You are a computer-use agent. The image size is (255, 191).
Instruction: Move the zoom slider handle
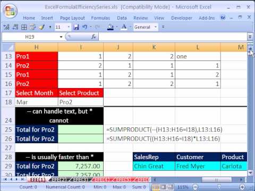(x=219, y=187)
